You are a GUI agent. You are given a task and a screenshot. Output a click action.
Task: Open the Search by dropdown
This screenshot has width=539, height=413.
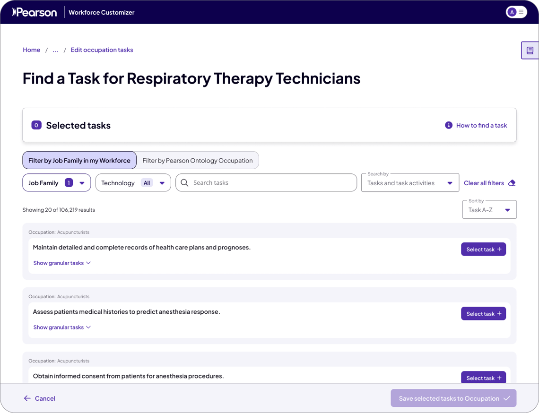pyautogui.click(x=410, y=183)
